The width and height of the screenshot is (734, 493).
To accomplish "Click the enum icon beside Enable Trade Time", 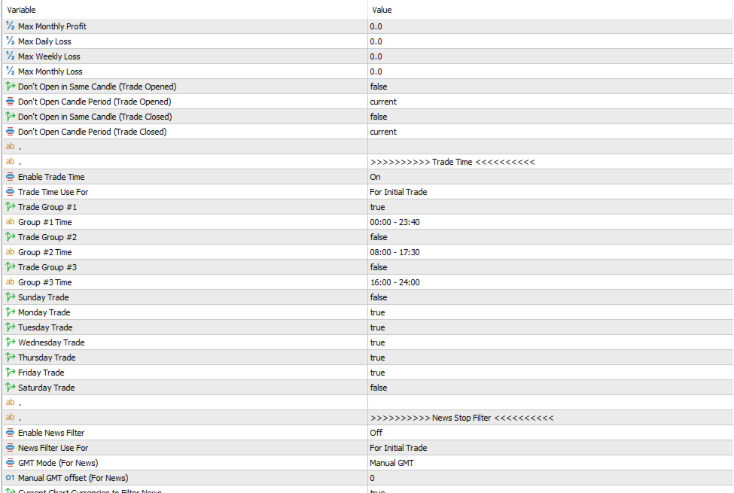I will (11, 177).
